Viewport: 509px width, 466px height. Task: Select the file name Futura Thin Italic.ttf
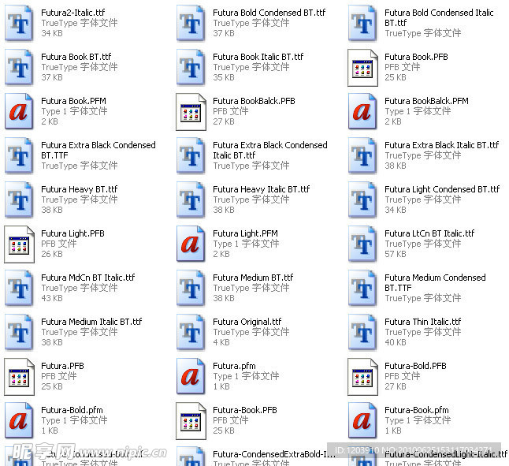[422, 322]
